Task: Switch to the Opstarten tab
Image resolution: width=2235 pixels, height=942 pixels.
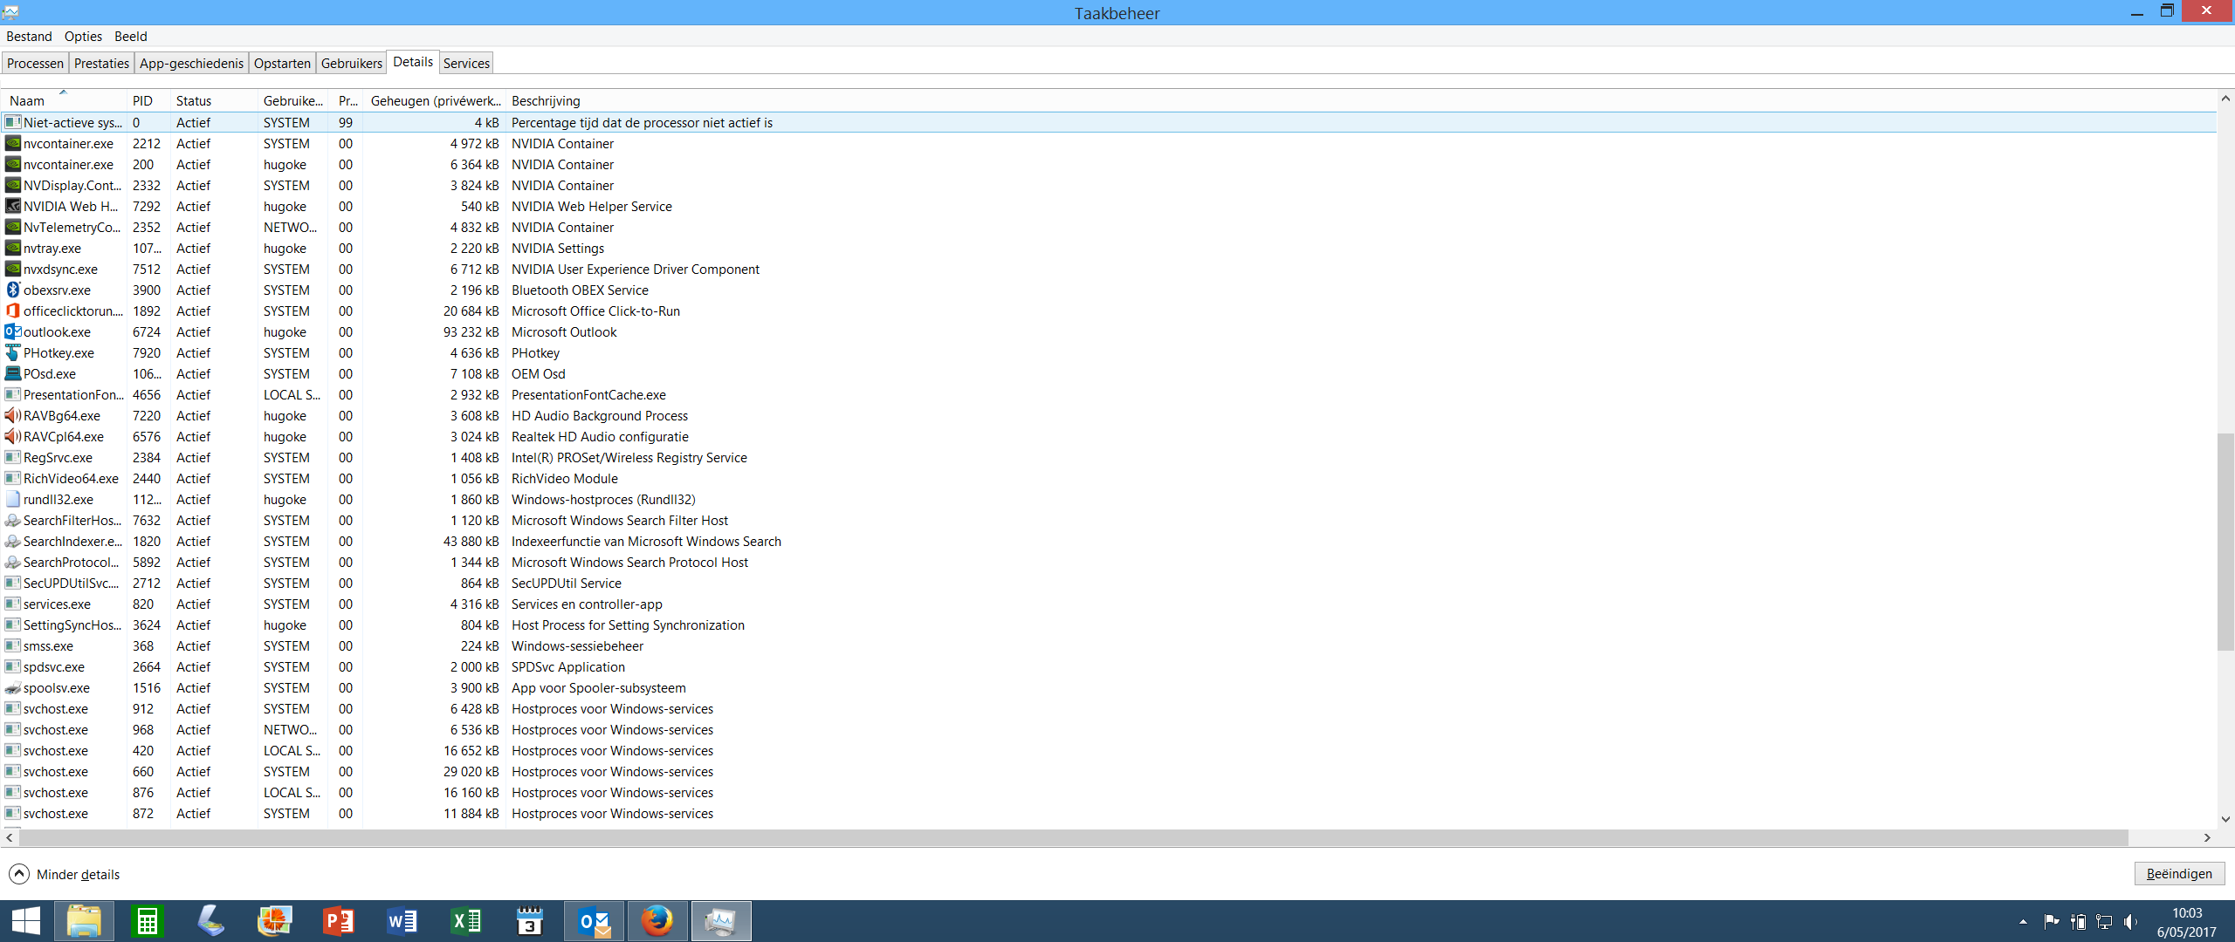Action: click(x=282, y=63)
